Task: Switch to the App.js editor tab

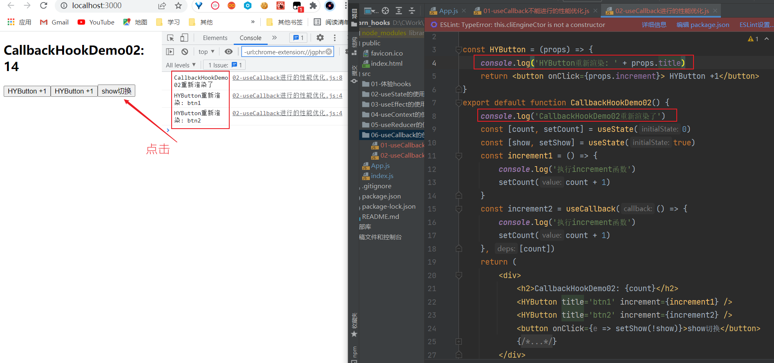Action: point(444,11)
